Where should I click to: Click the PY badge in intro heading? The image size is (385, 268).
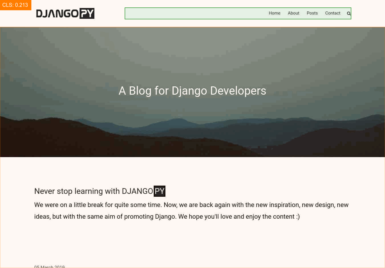click(159, 191)
